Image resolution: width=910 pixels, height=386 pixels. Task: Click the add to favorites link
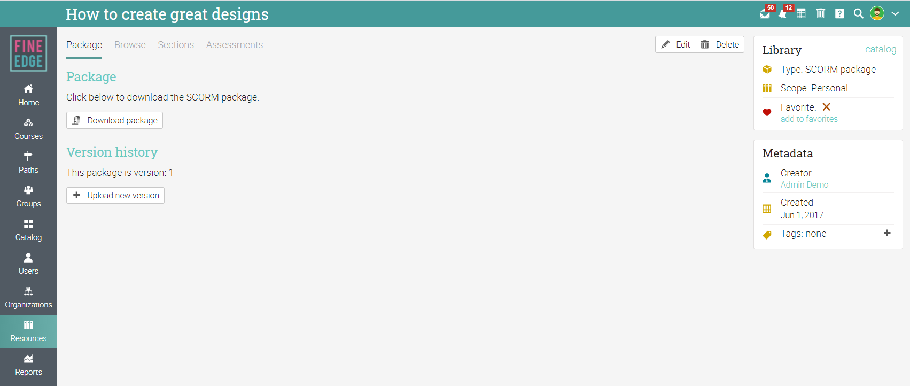coord(809,119)
